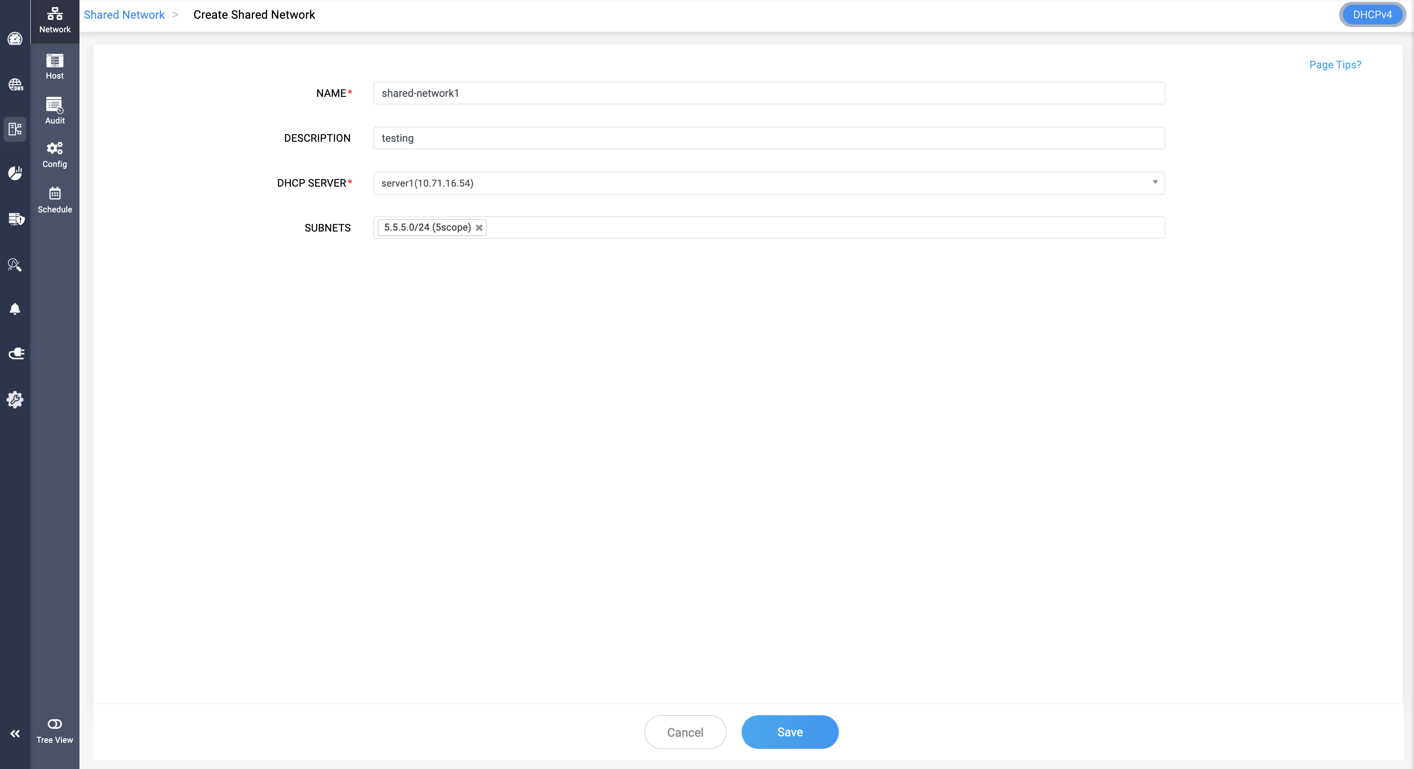
Task: Click the DNS globe icon
Action: tap(15, 85)
